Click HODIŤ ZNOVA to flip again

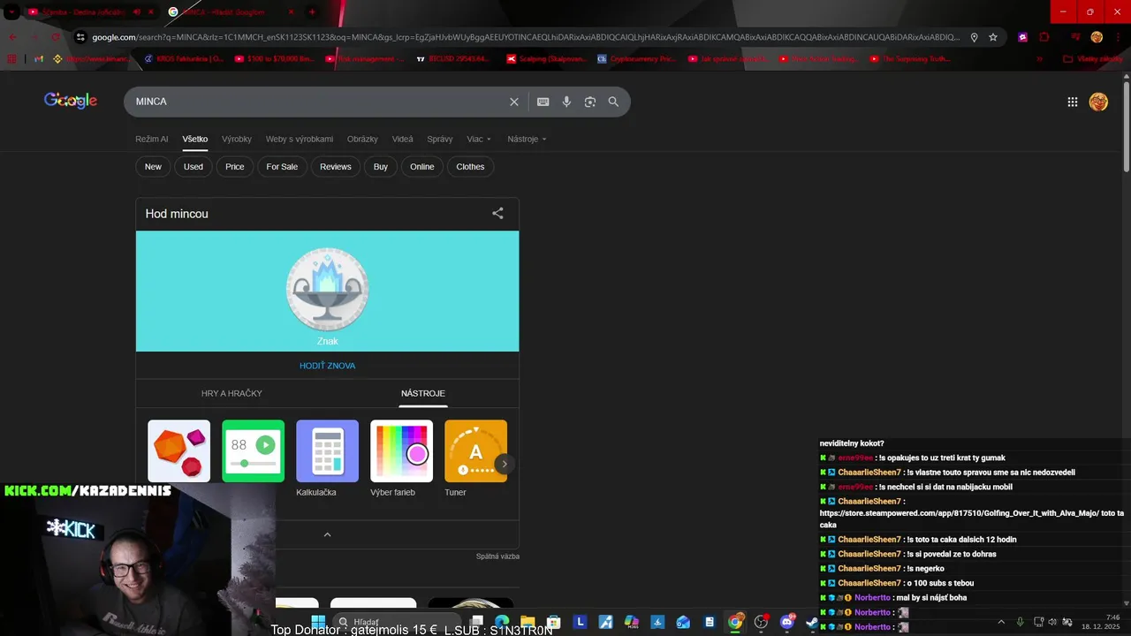click(327, 366)
